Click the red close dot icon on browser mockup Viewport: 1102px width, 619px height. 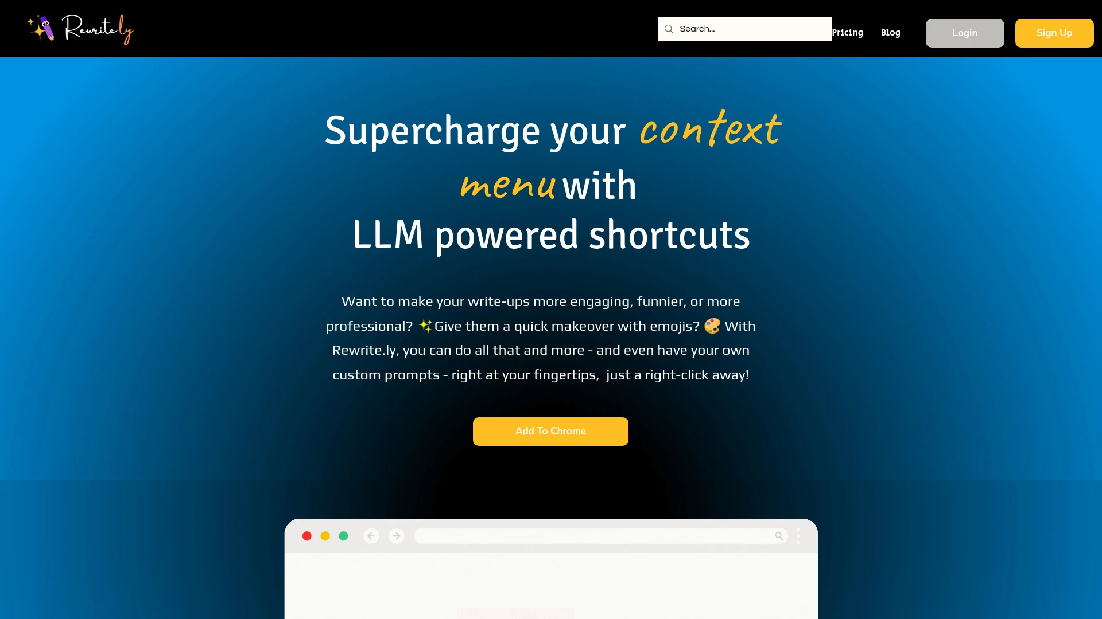[307, 536]
